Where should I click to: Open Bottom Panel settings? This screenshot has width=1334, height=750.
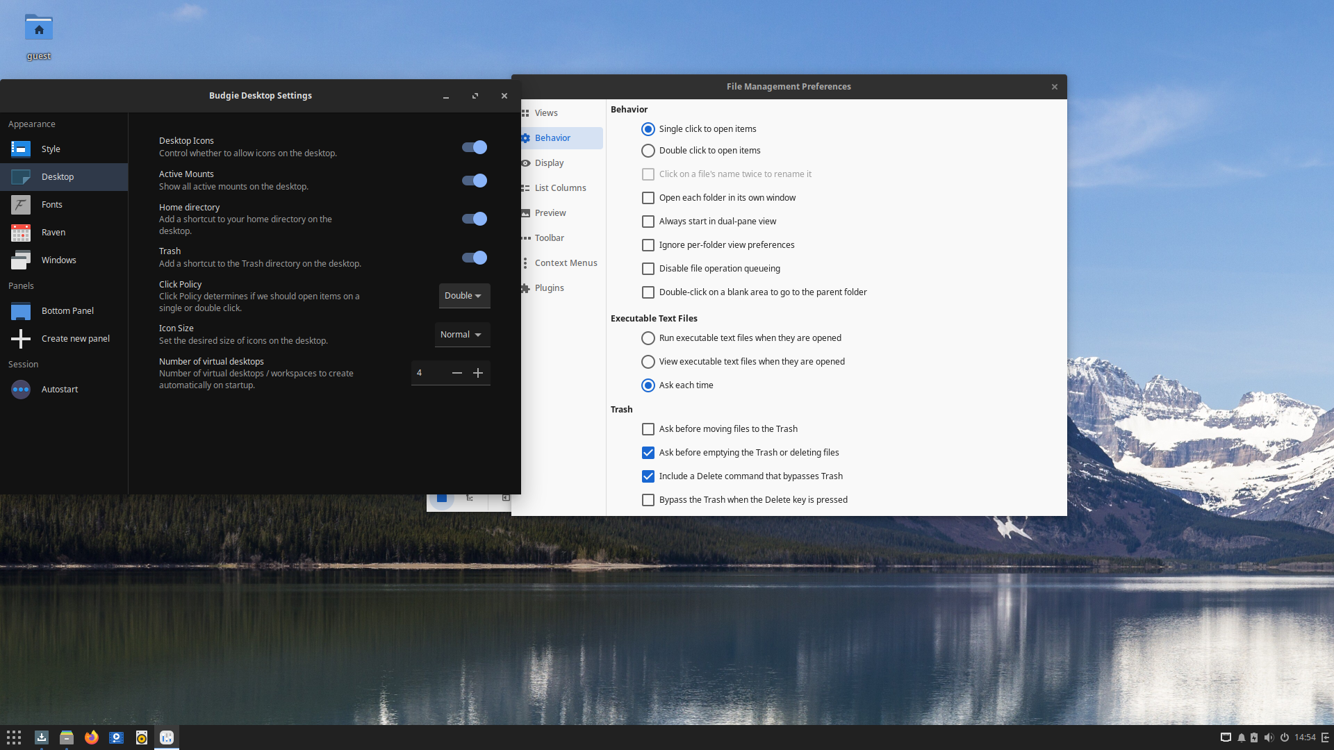tap(64, 311)
